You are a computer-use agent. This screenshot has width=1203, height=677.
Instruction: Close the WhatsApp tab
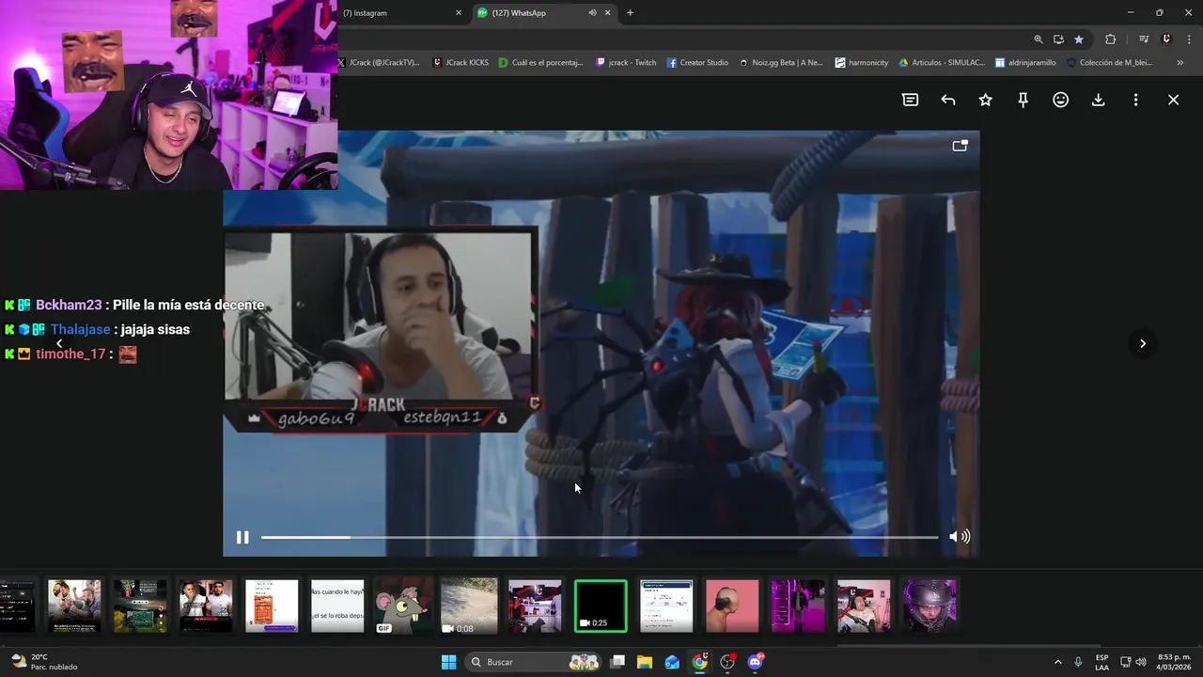click(607, 13)
